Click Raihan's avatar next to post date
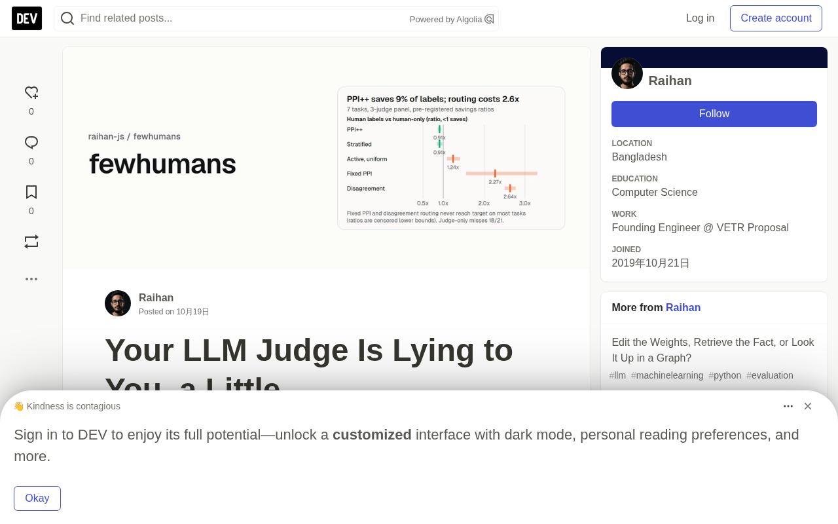Image resolution: width=838 pixels, height=524 pixels. pos(118,303)
